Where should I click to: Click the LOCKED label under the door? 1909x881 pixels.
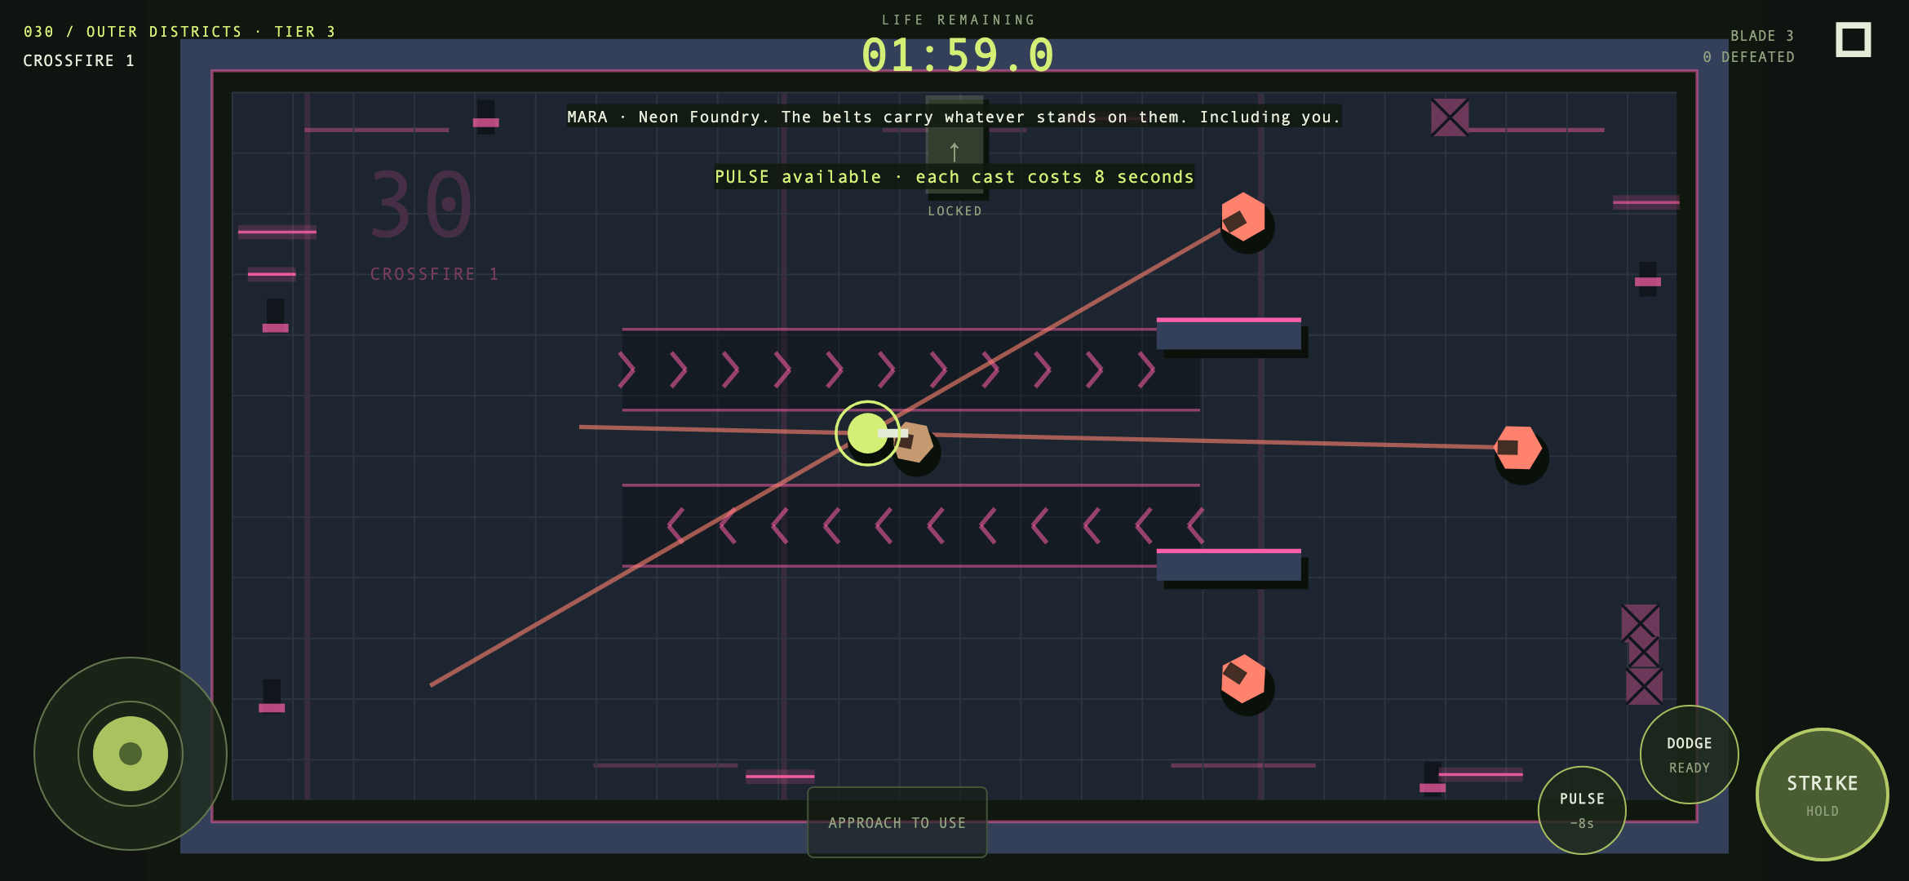[x=954, y=211]
